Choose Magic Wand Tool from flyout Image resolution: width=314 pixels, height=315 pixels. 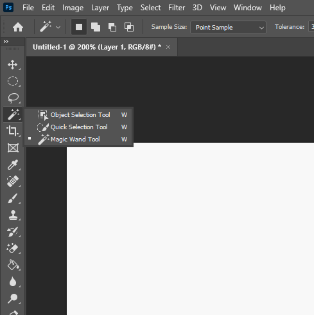click(x=78, y=139)
